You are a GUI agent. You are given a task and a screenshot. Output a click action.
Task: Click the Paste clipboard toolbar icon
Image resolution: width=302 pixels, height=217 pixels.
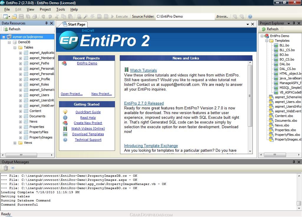click(x=70, y=16)
